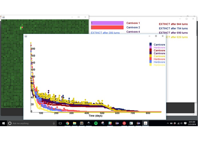Open the Windows Start menu

click(3, 123)
